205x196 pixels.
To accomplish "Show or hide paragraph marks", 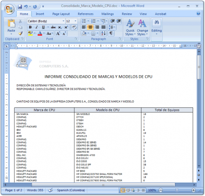I will click(111, 33).
